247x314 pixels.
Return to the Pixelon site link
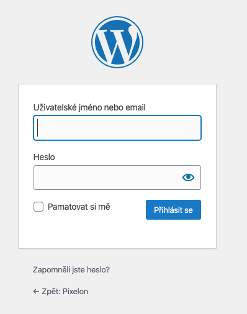[60, 292]
